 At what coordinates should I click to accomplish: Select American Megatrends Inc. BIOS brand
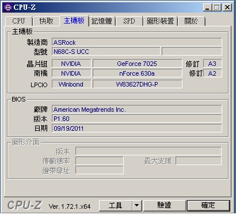point(137,110)
